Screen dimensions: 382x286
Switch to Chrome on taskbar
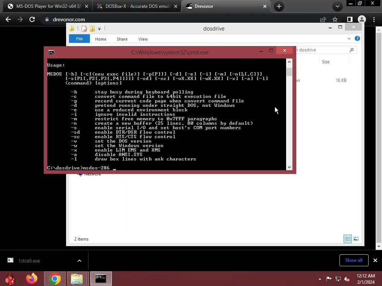(55, 279)
